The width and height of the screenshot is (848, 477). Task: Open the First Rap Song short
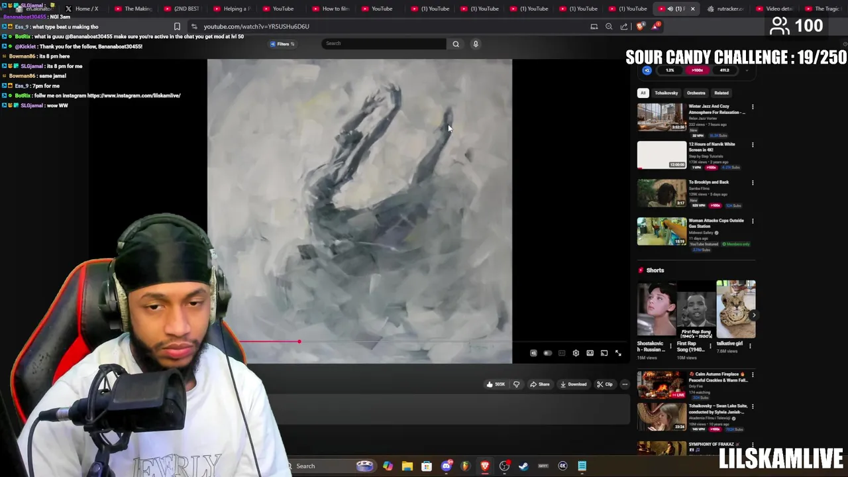[x=696, y=309]
